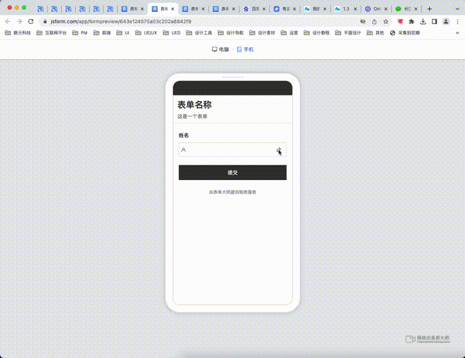The image size is (465, 358).
Task: Reload the page with refresh icon
Action: [31, 21]
